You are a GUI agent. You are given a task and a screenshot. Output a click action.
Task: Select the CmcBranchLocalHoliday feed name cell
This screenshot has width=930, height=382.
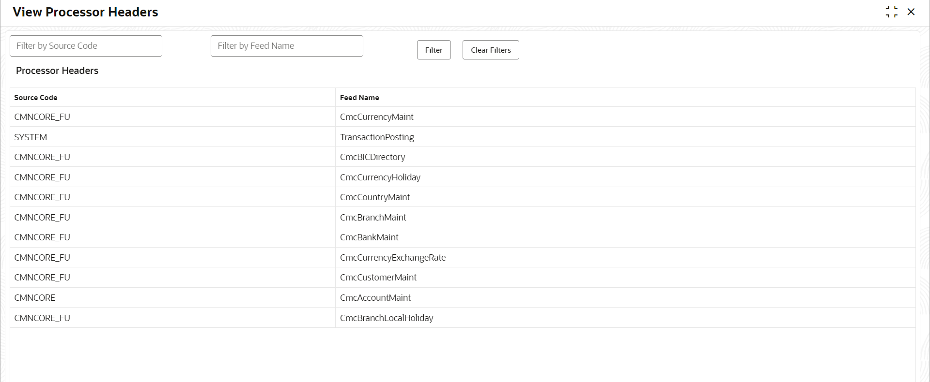coord(625,318)
